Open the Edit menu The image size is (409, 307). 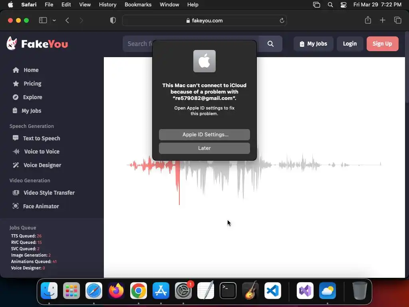pos(66,4)
